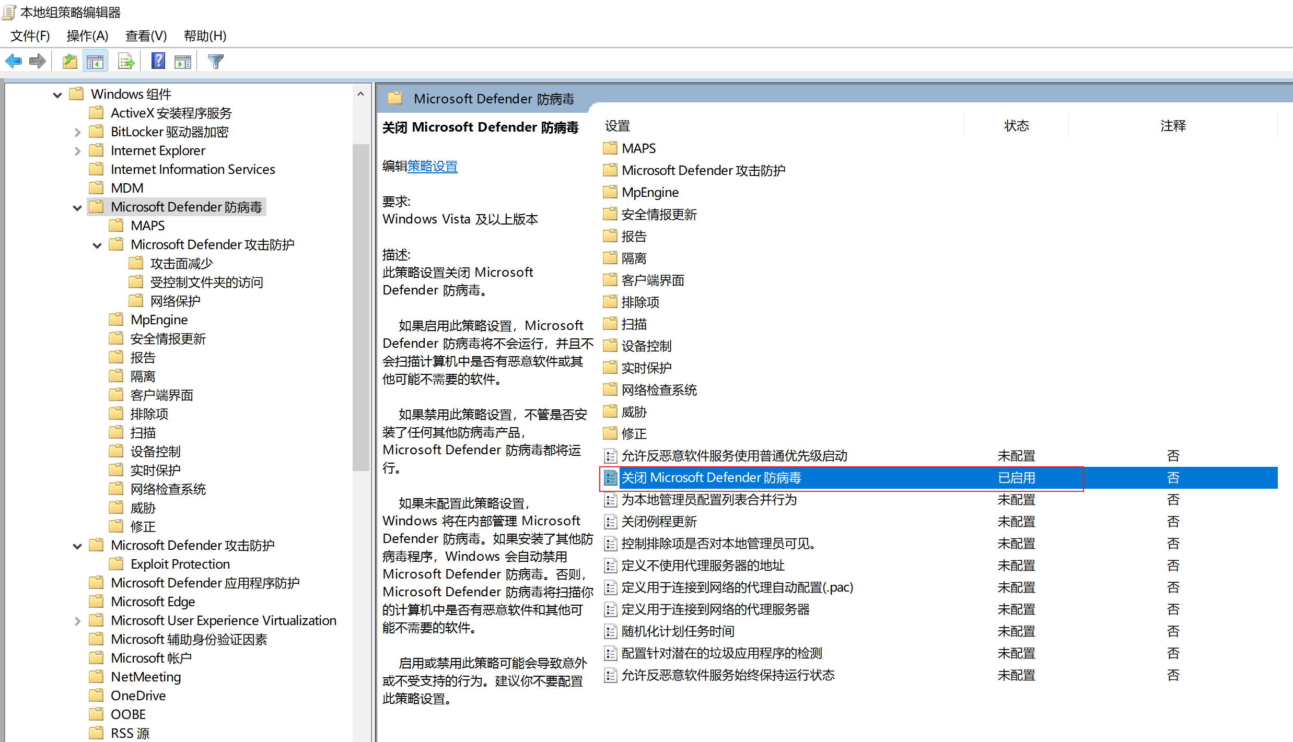Click the 策略设置 hyperlink

pyautogui.click(x=432, y=167)
